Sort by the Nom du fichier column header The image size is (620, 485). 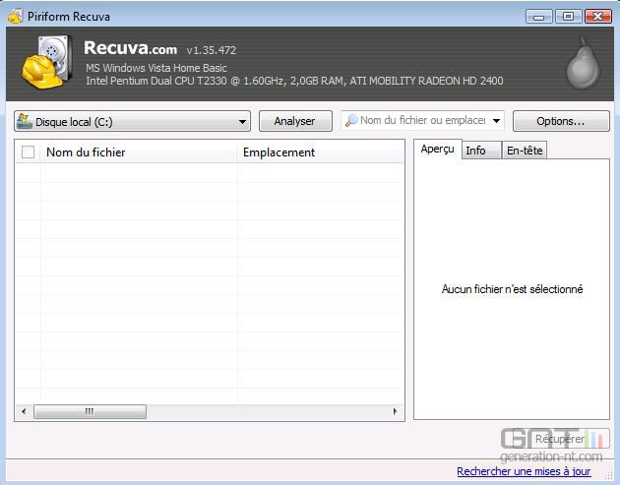pos(139,152)
